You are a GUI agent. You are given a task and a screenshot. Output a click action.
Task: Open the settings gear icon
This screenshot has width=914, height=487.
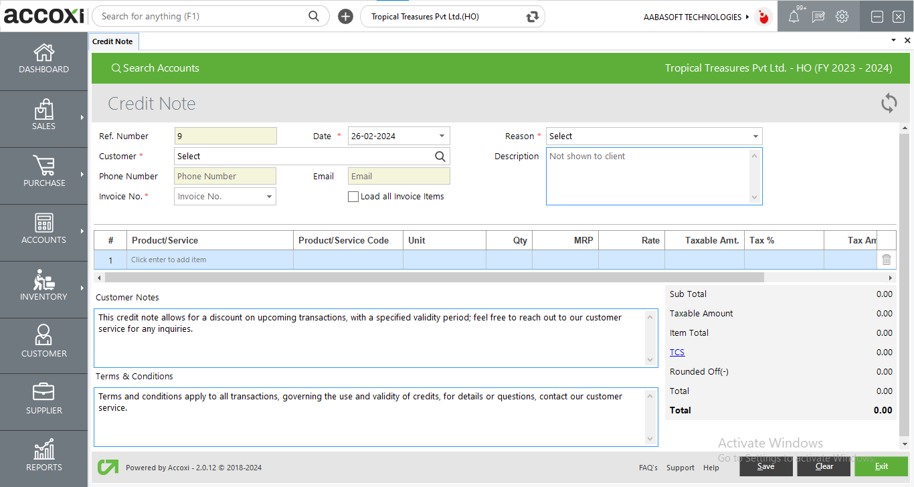click(842, 17)
